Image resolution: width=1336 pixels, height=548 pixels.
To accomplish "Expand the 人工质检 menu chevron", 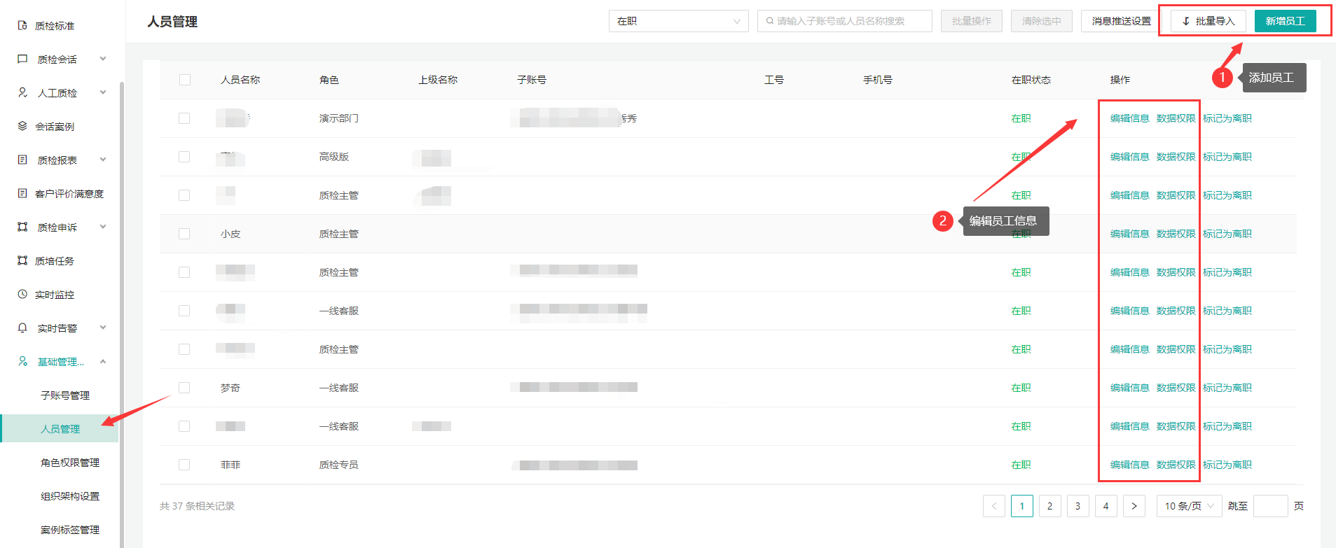I will pos(103,92).
